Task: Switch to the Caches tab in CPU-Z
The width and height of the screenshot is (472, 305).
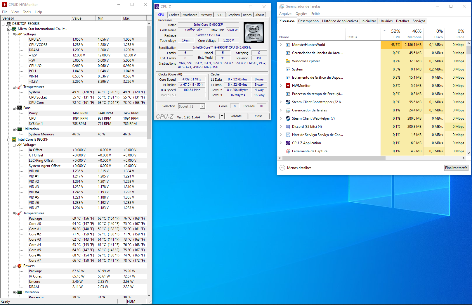Action: click(174, 15)
